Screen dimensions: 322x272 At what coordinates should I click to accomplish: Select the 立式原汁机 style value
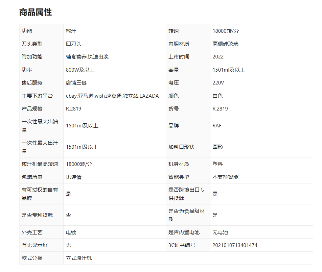pyautogui.click(x=79, y=258)
